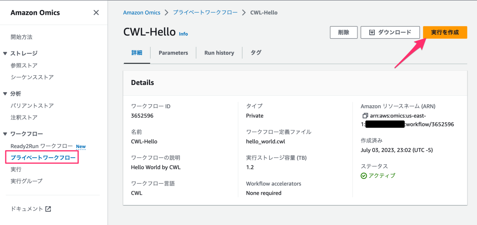Open the Info link beside CWL-Hello
The height and width of the screenshot is (225, 477).
tap(183, 34)
